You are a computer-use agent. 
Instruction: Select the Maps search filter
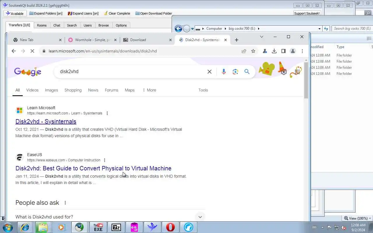130,90
